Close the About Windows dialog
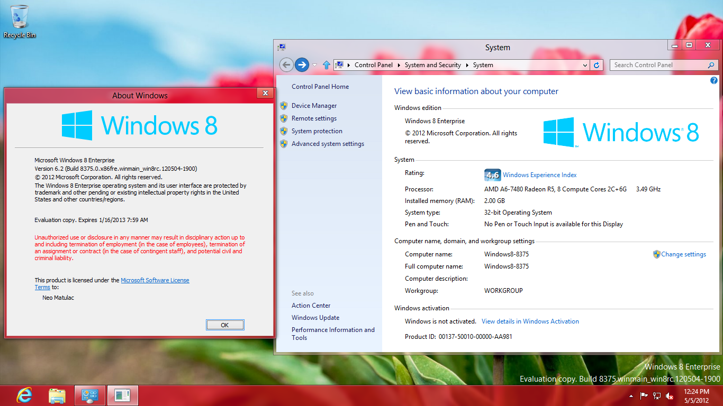 pos(265,93)
